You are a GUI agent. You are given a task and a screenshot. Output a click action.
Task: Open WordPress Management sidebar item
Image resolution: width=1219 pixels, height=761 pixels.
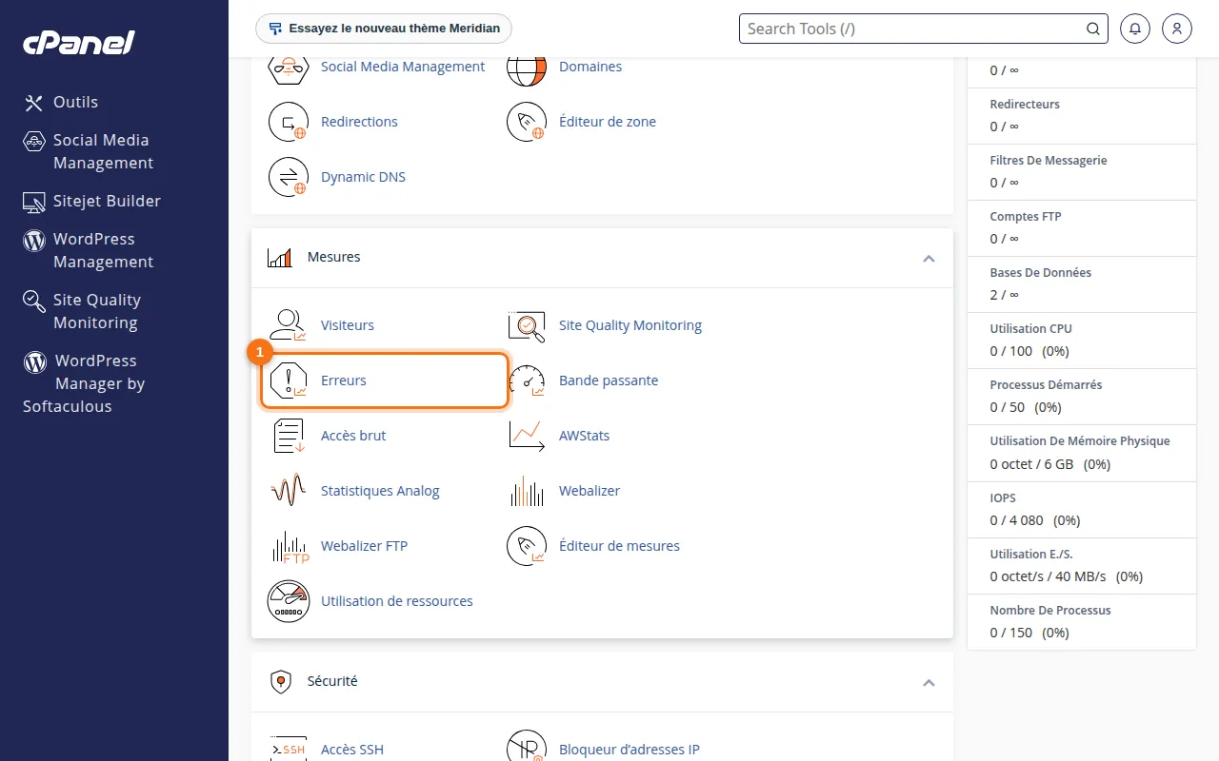(103, 250)
